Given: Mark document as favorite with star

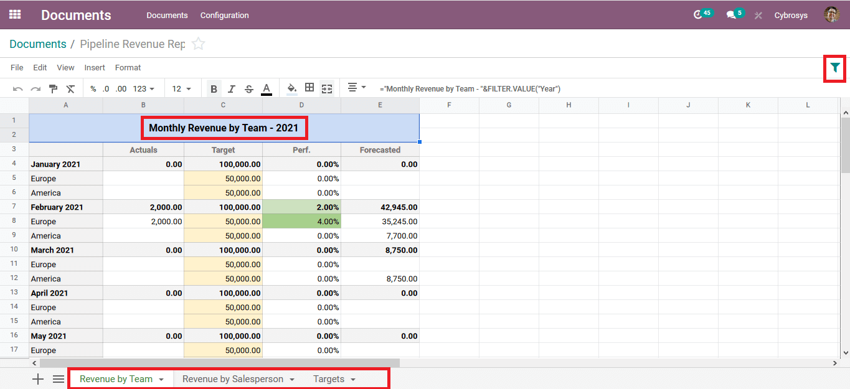Looking at the screenshot, I should pos(198,44).
